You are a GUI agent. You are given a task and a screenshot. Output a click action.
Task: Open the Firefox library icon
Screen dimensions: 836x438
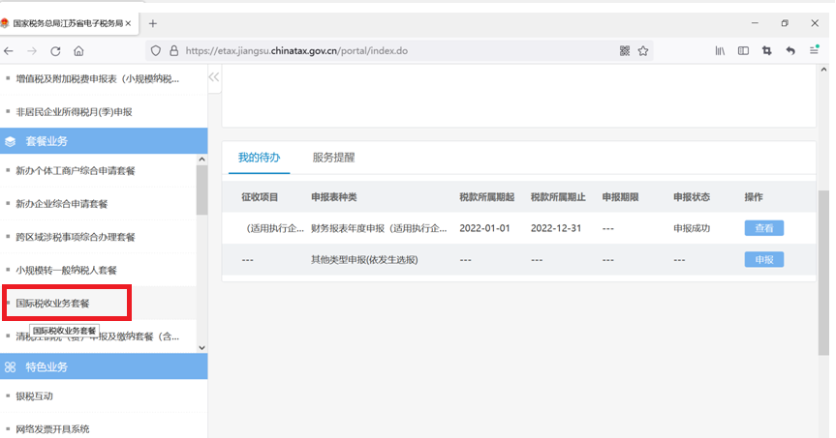[721, 51]
